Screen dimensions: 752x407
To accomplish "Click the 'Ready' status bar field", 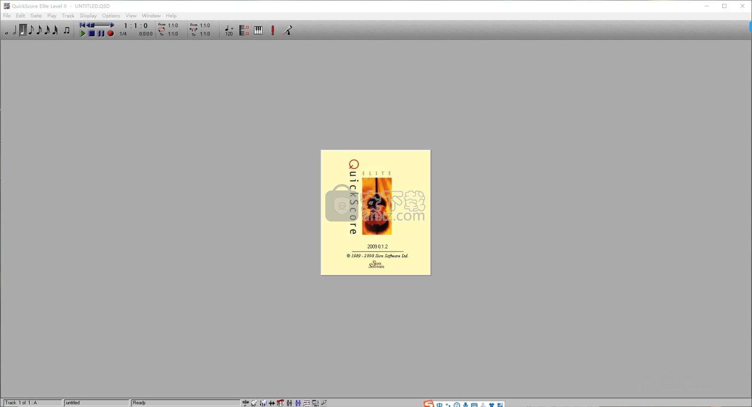I will [x=186, y=403].
